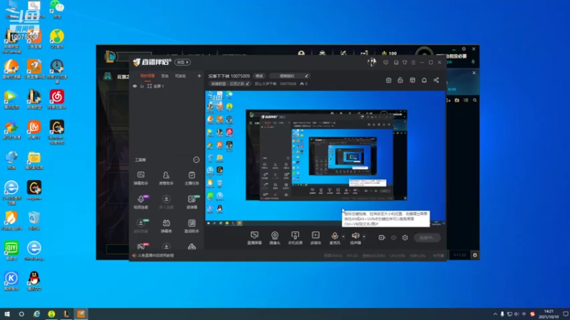Toggle the record camera icon in bottom toolbar
The image size is (570, 320).
pos(382,238)
